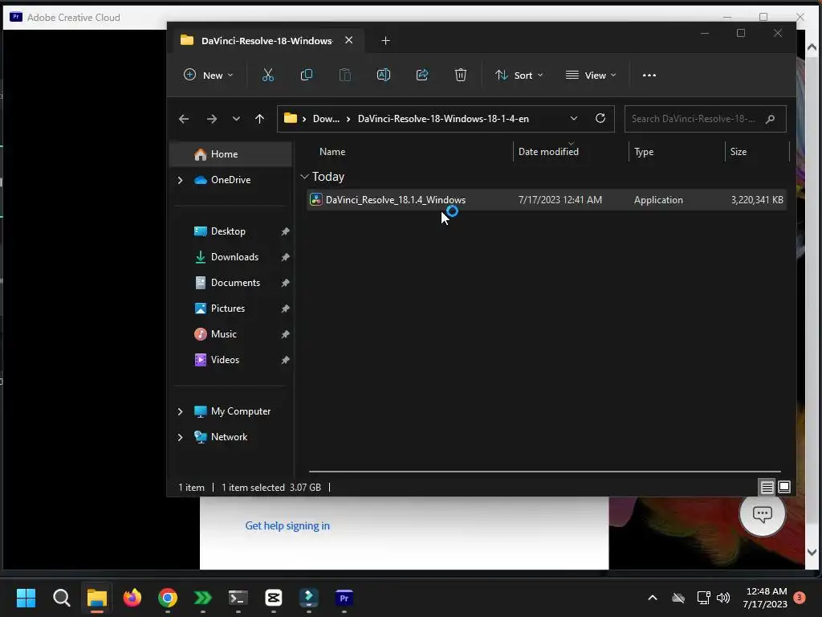This screenshot has width=822, height=617.
Task: Expand address bar history dropdown
Action: (x=573, y=119)
